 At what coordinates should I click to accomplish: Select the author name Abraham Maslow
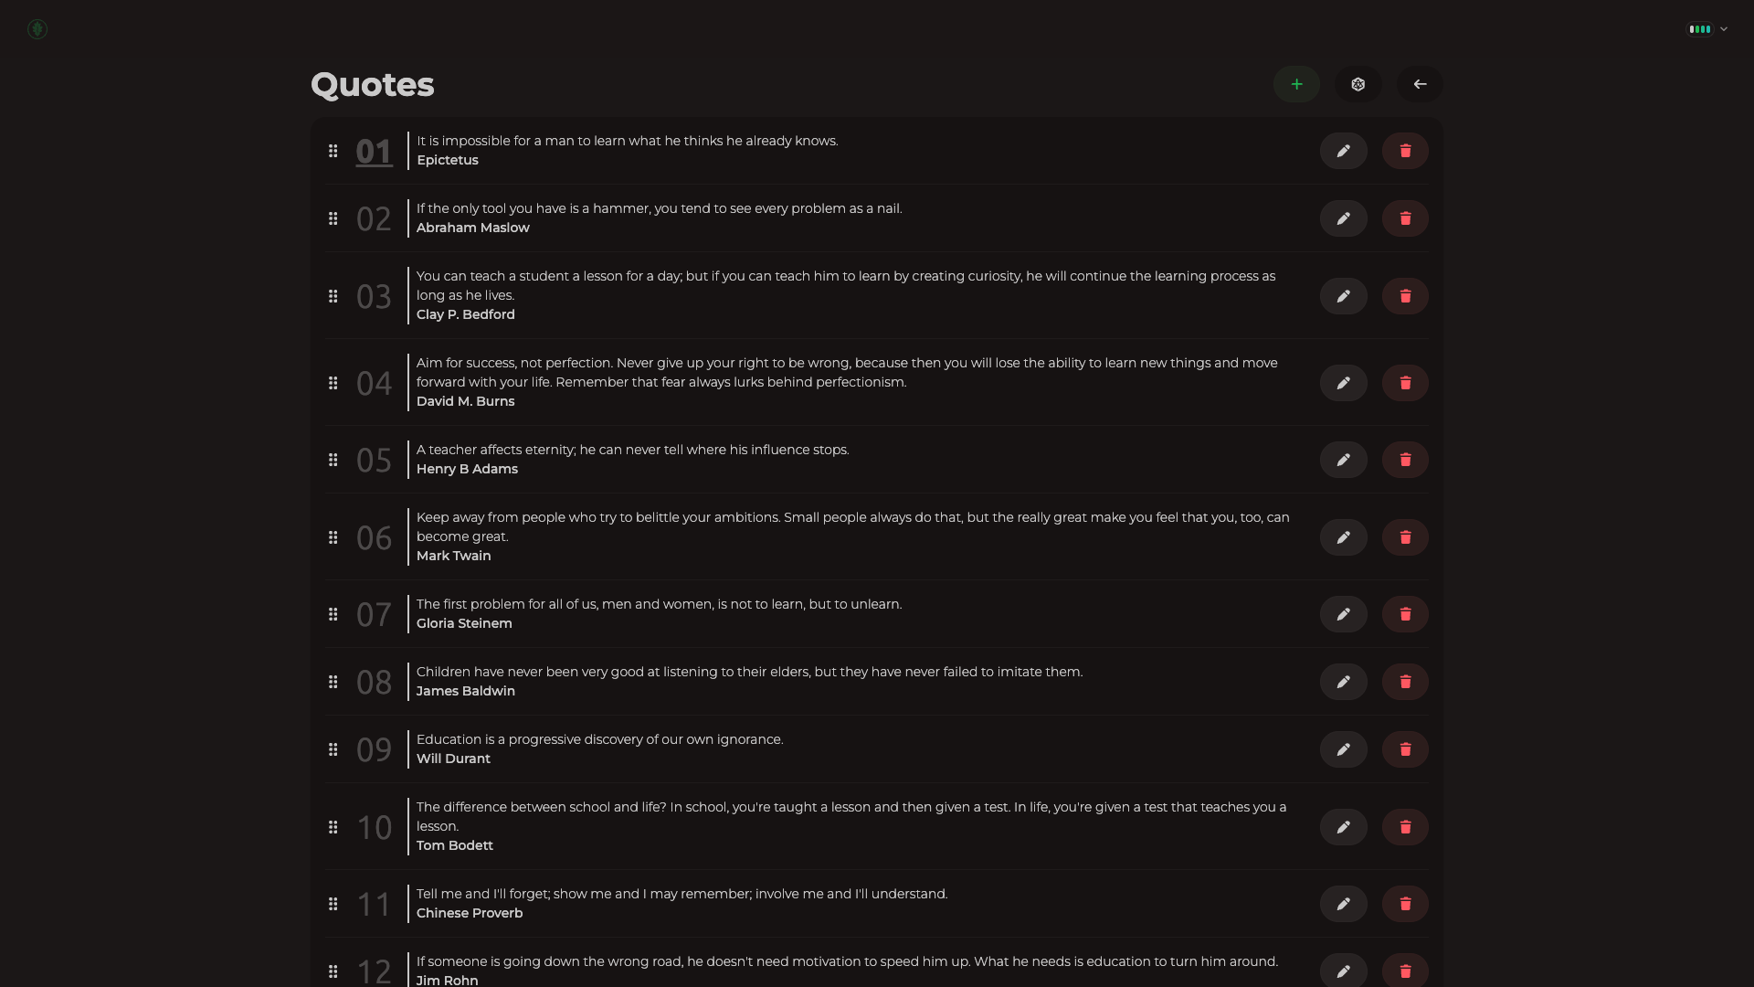(x=473, y=228)
